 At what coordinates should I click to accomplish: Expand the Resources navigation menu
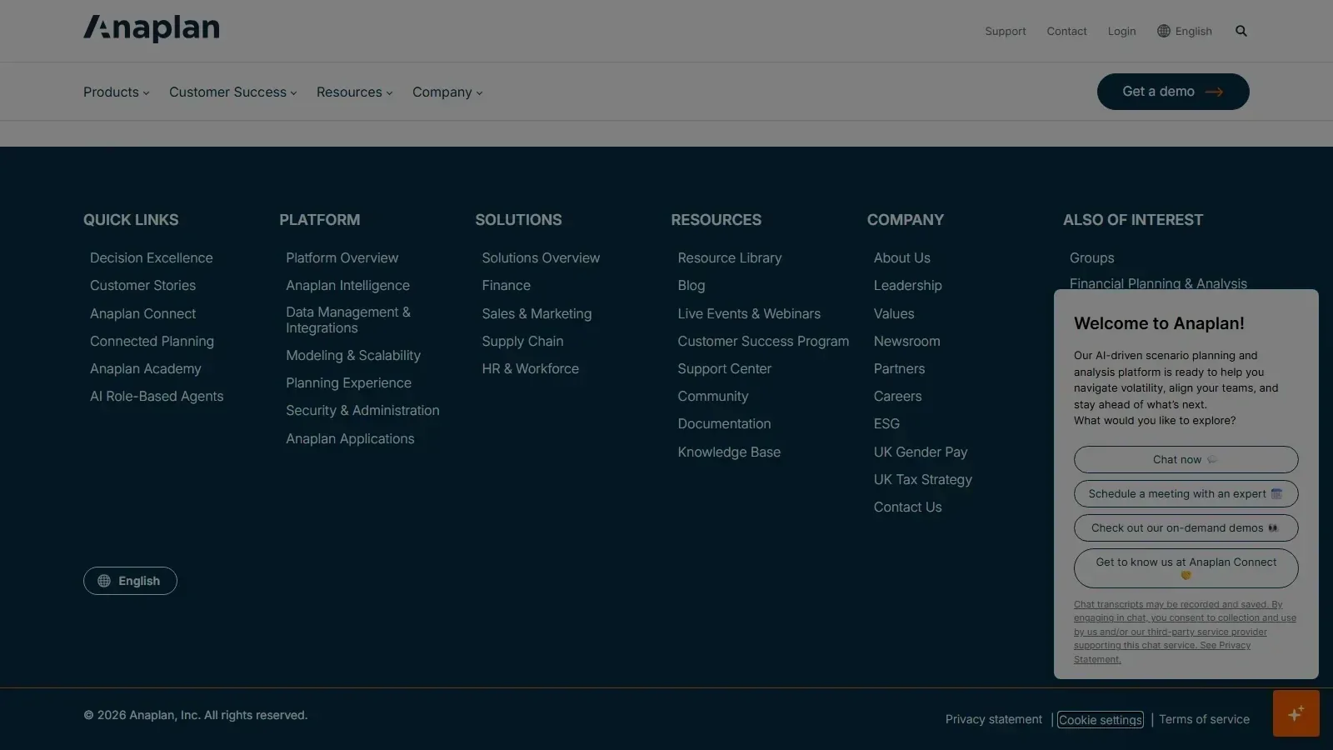(x=355, y=92)
